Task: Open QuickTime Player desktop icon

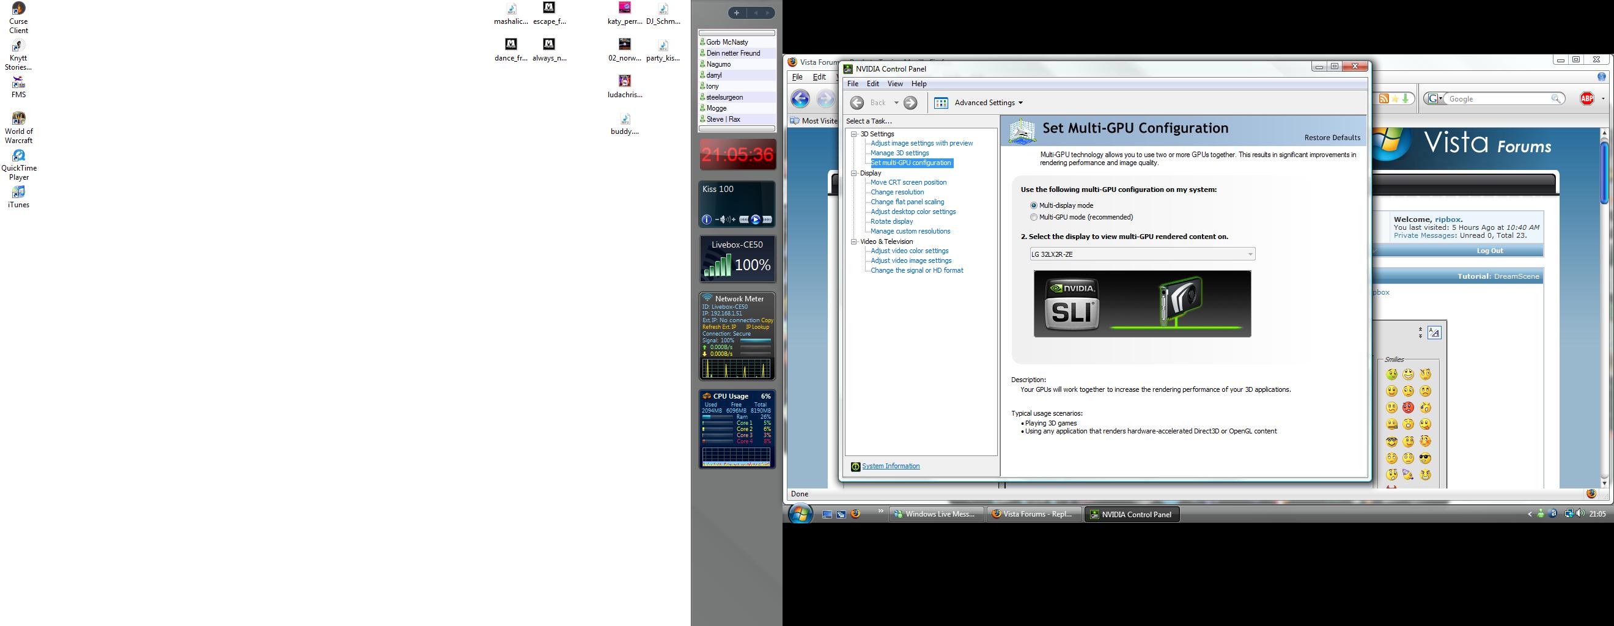Action: tap(19, 164)
